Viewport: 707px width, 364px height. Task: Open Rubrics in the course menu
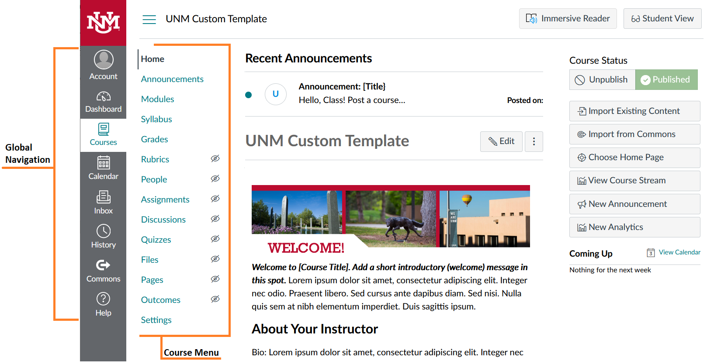(155, 159)
